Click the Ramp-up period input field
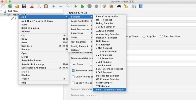Viewport: 196px width, 100px height. pyautogui.click(x=161, y=58)
